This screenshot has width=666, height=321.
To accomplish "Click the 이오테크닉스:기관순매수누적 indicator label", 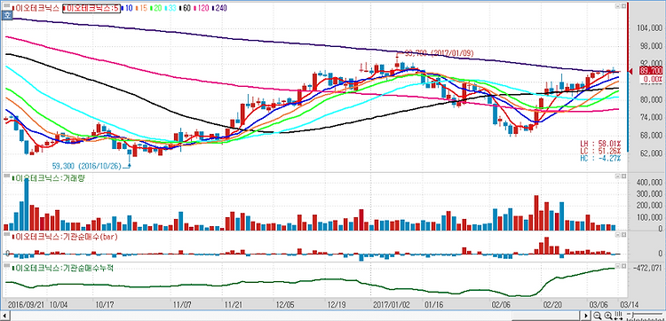I will [x=63, y=268].
